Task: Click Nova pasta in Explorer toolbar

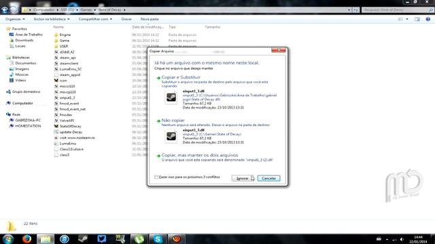Action: click(x=150, y=19)
